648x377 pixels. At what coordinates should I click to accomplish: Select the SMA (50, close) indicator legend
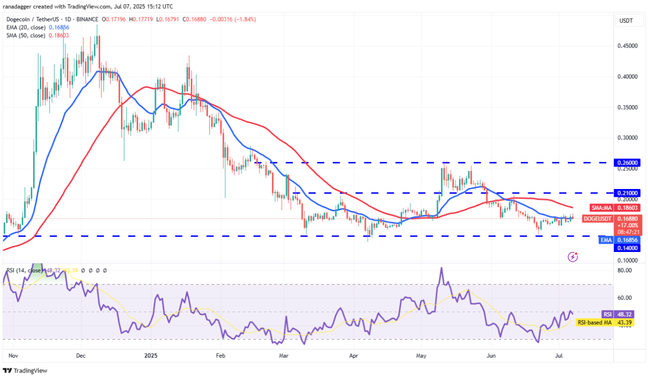coord(27,35)
